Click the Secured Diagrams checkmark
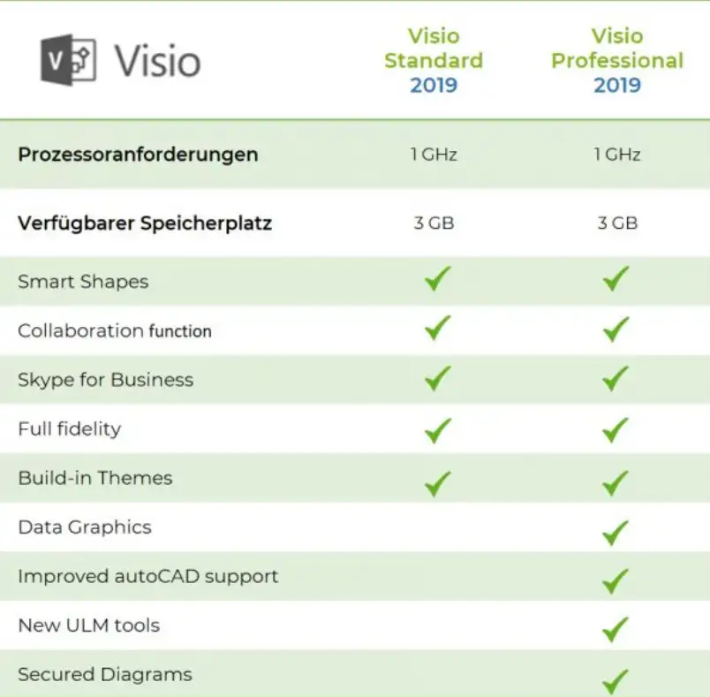Screen dimensions: 710x697 (x=616, y=681)
